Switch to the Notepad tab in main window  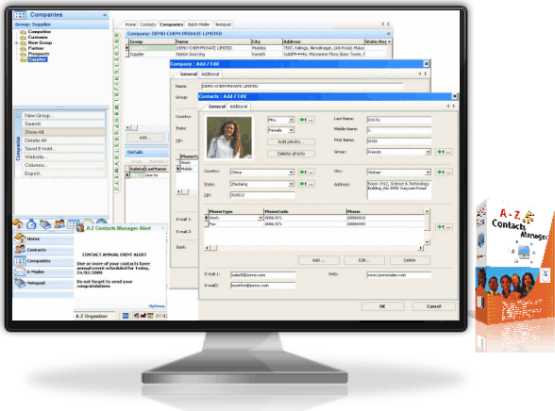tap(223, 25)
